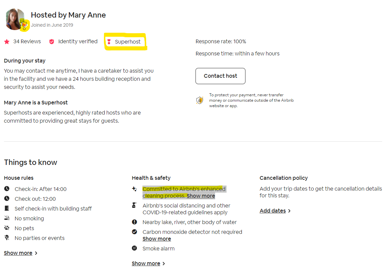Click the No pets paw icon
The width and height of the screenshot is (392, 268).
(7, 228)
